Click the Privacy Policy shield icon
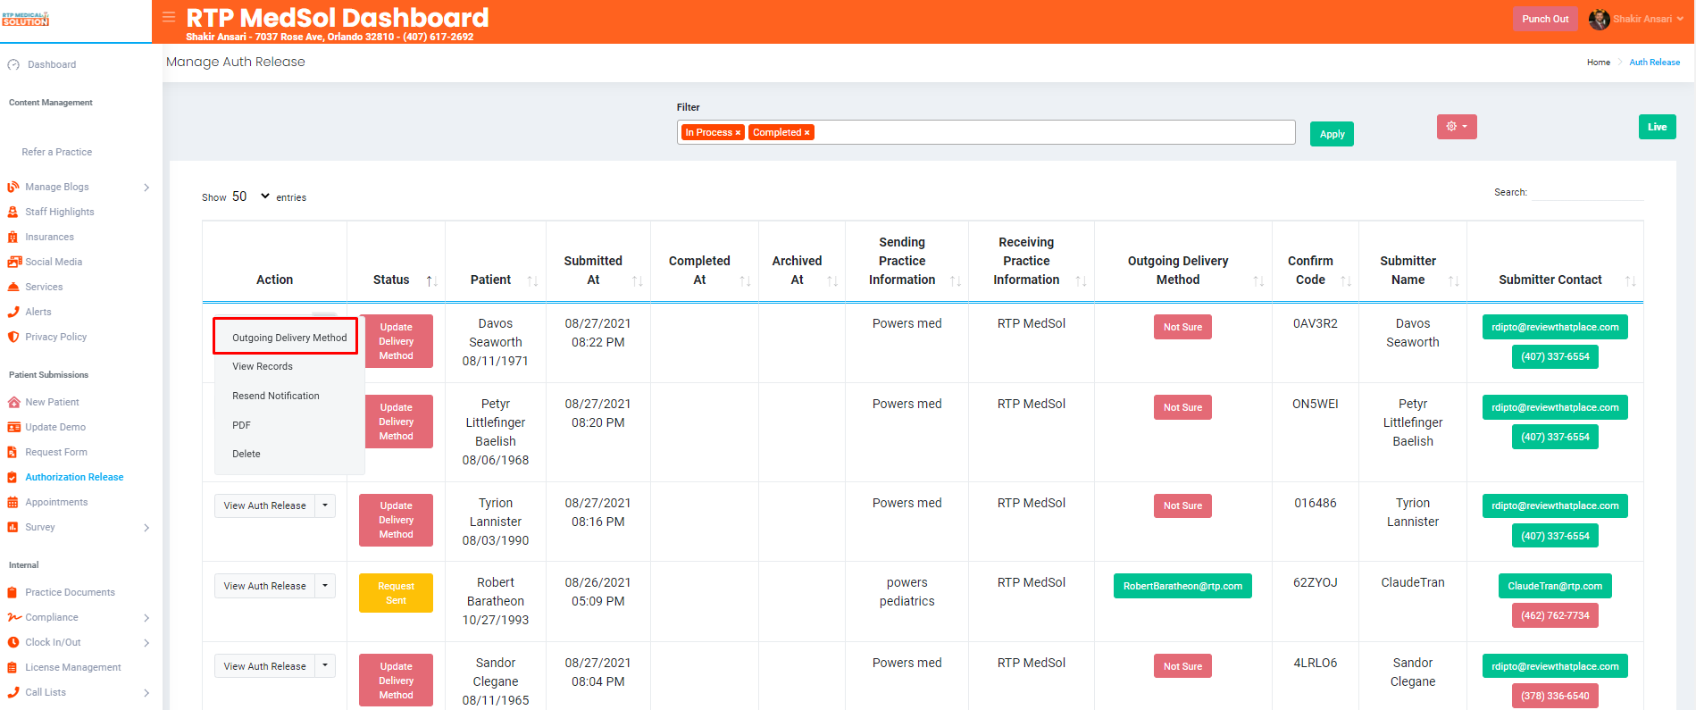 coord(13,337)
